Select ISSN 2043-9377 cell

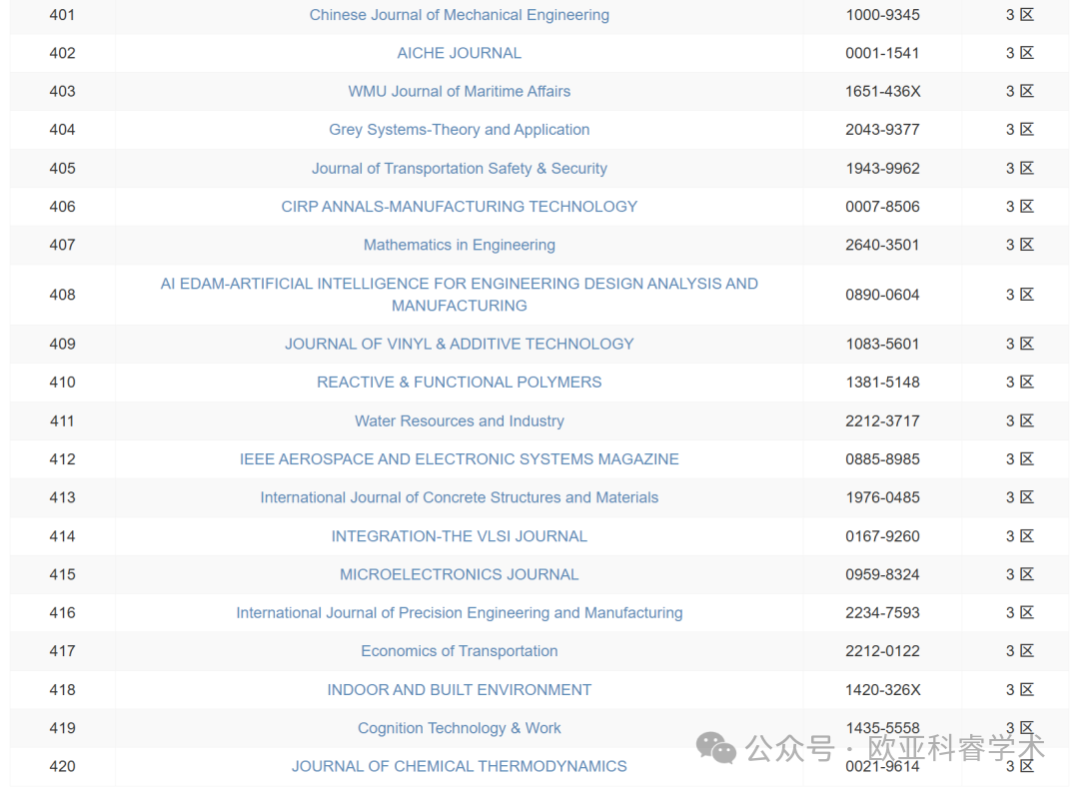click(x=882, y=130)
